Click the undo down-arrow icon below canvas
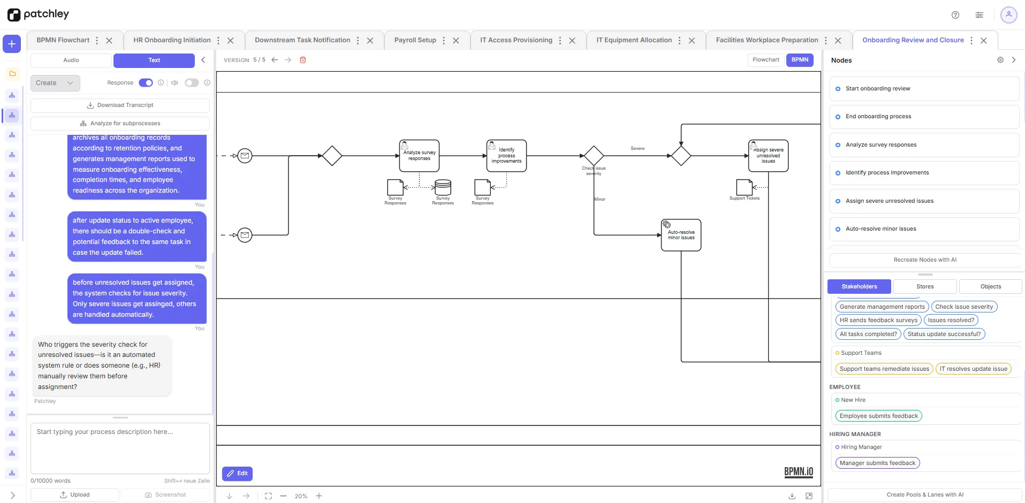 (229, 496)
